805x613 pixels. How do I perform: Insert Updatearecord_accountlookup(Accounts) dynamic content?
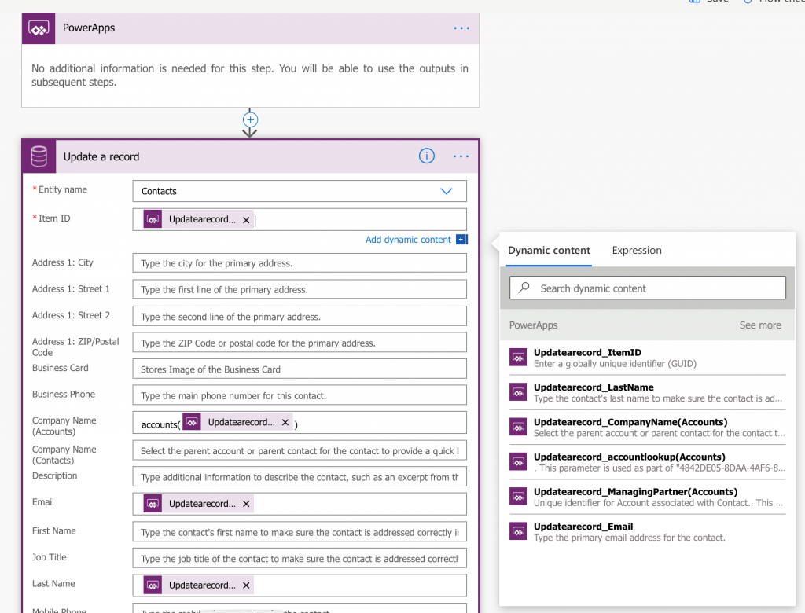pyautogui.click(x=629, y=457)
